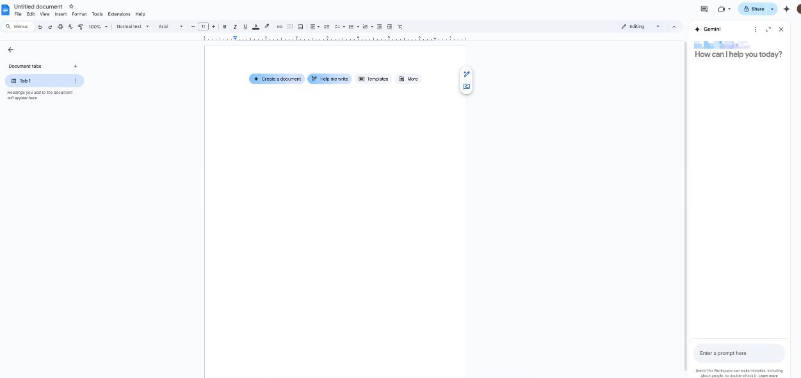Hide the menus with the collapse chevron
The height and width of the screenshot is (378, 801).
tap(674, 27)
